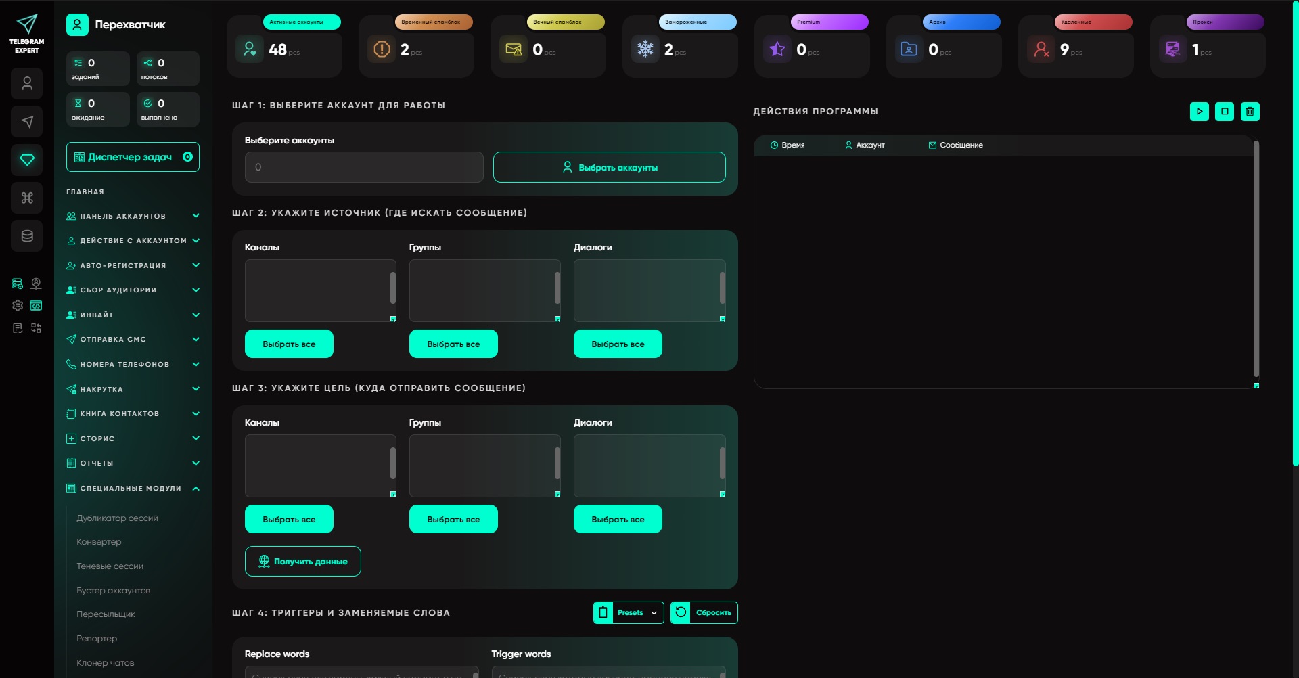The height and width of the screenshot is (678, 1299).
Task: Click Выбрать все under target Диалоги
Action: 618,519
